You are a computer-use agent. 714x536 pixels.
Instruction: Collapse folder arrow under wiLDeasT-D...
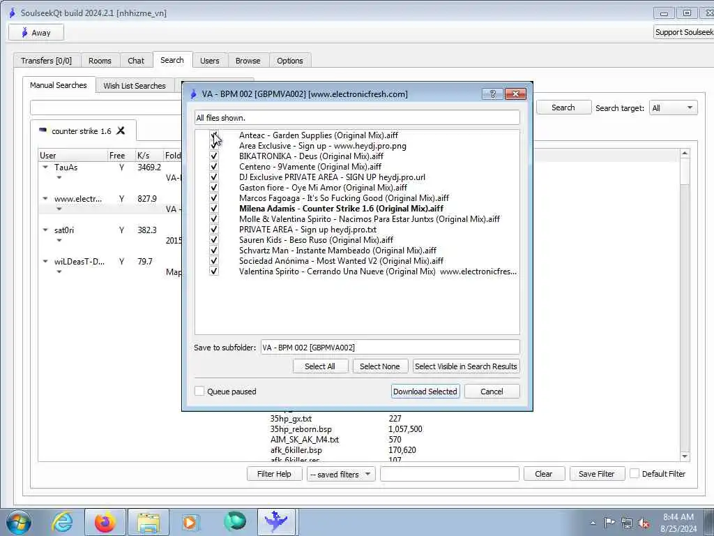tap(59, 272)
